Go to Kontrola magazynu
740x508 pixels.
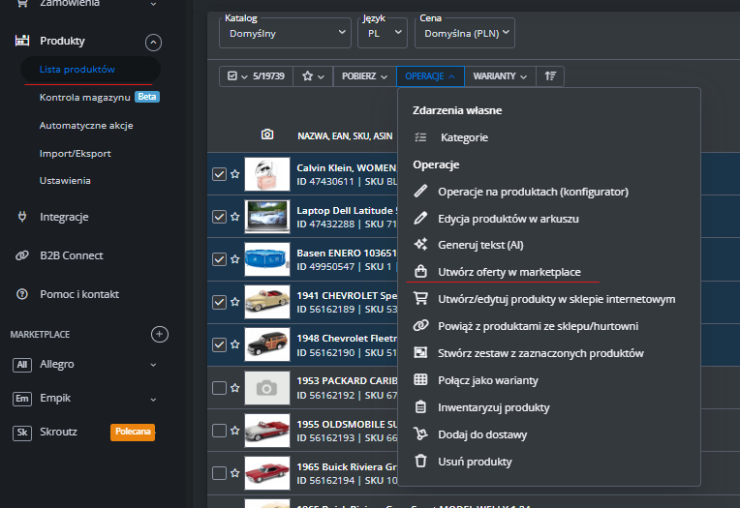(x=85, y=98)
